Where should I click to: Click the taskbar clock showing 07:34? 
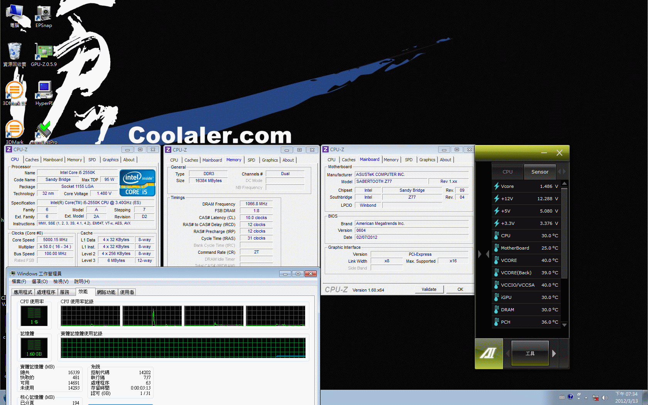pos(626,397)
